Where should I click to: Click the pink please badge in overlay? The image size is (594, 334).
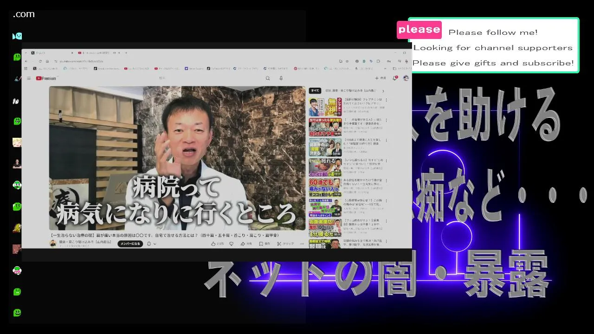click(x=419, y=30)
